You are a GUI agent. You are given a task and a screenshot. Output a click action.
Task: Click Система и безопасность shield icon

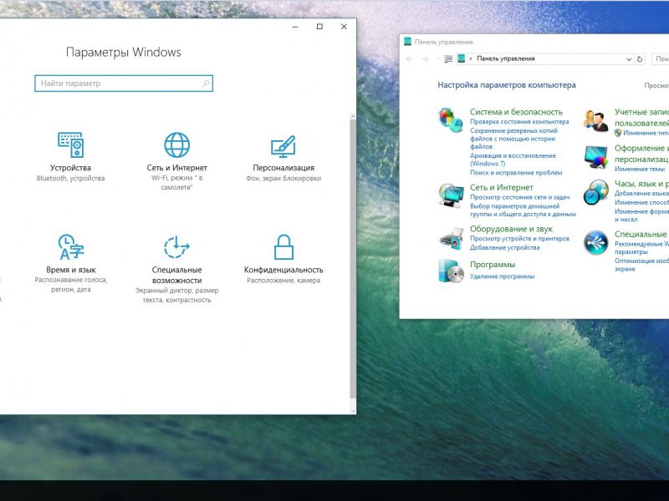pyautogui.click(x=451, y=119)
